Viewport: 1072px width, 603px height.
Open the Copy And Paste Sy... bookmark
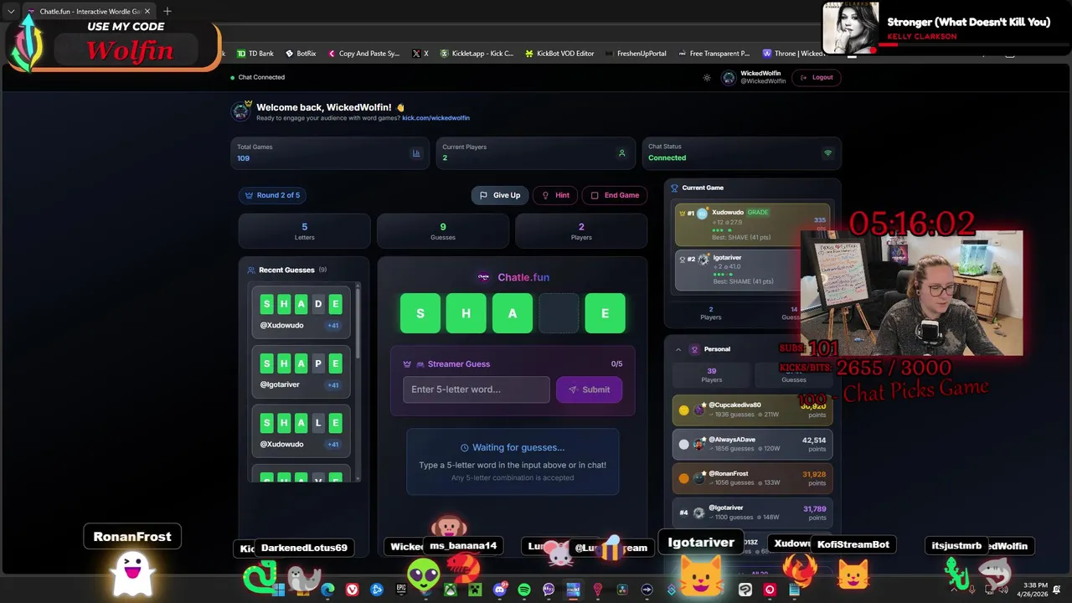(363, 54)
